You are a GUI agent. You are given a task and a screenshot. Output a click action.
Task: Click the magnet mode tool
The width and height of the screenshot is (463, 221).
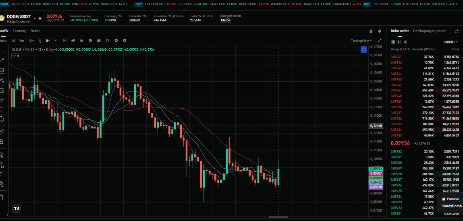click(x=2, y=154)
